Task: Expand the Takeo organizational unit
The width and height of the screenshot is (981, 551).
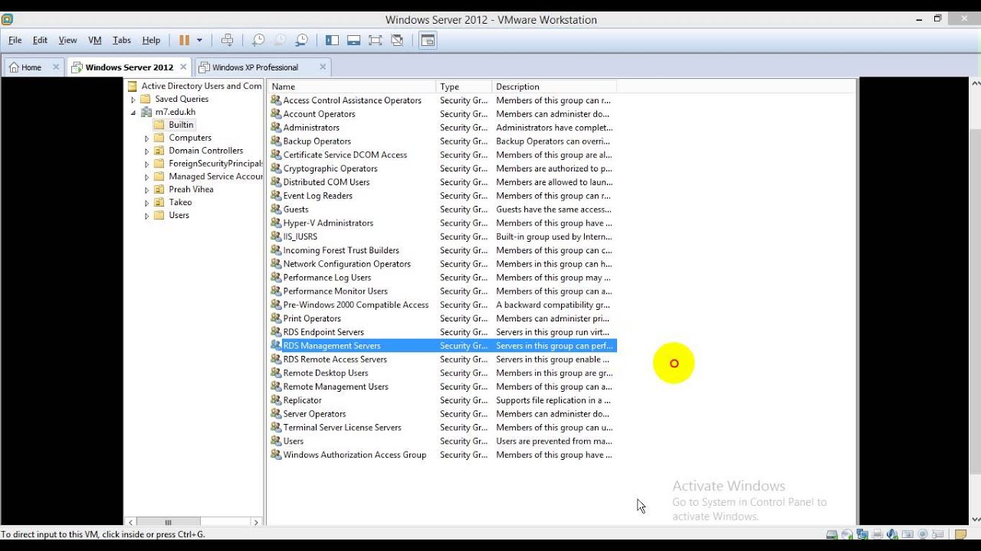Action: pyautogui.click(x=147, y=203)
